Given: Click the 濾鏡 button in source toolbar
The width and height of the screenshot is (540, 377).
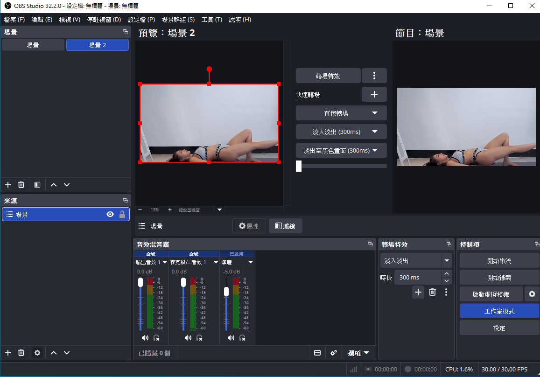Looking at the screenshot, I should (285, 226).
